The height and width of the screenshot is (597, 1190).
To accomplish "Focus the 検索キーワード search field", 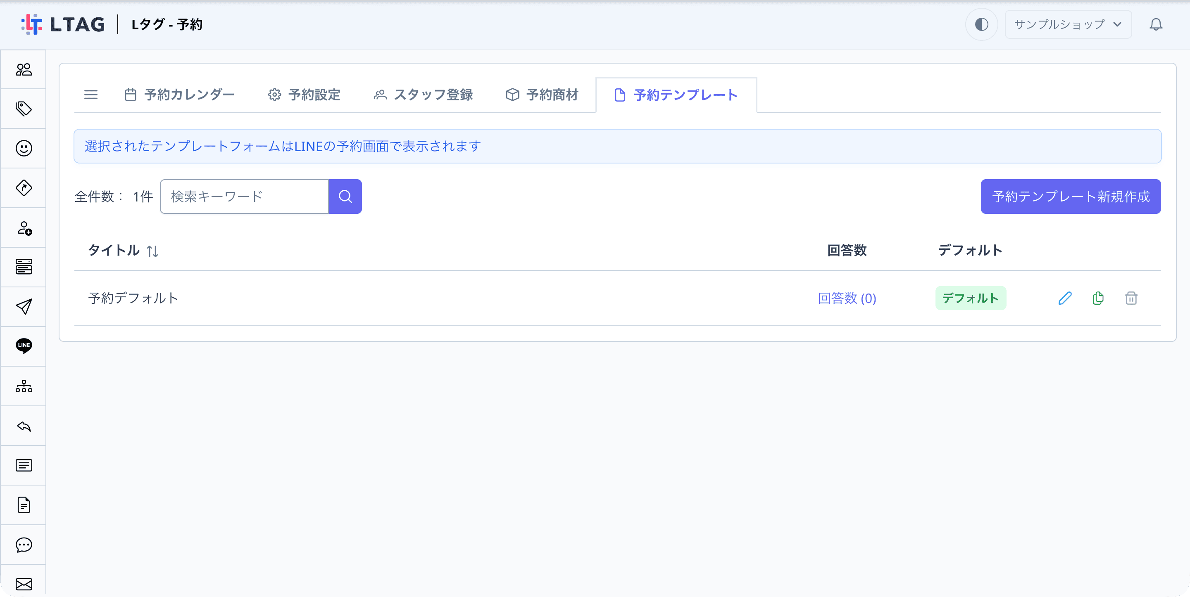I will [244, 197].
